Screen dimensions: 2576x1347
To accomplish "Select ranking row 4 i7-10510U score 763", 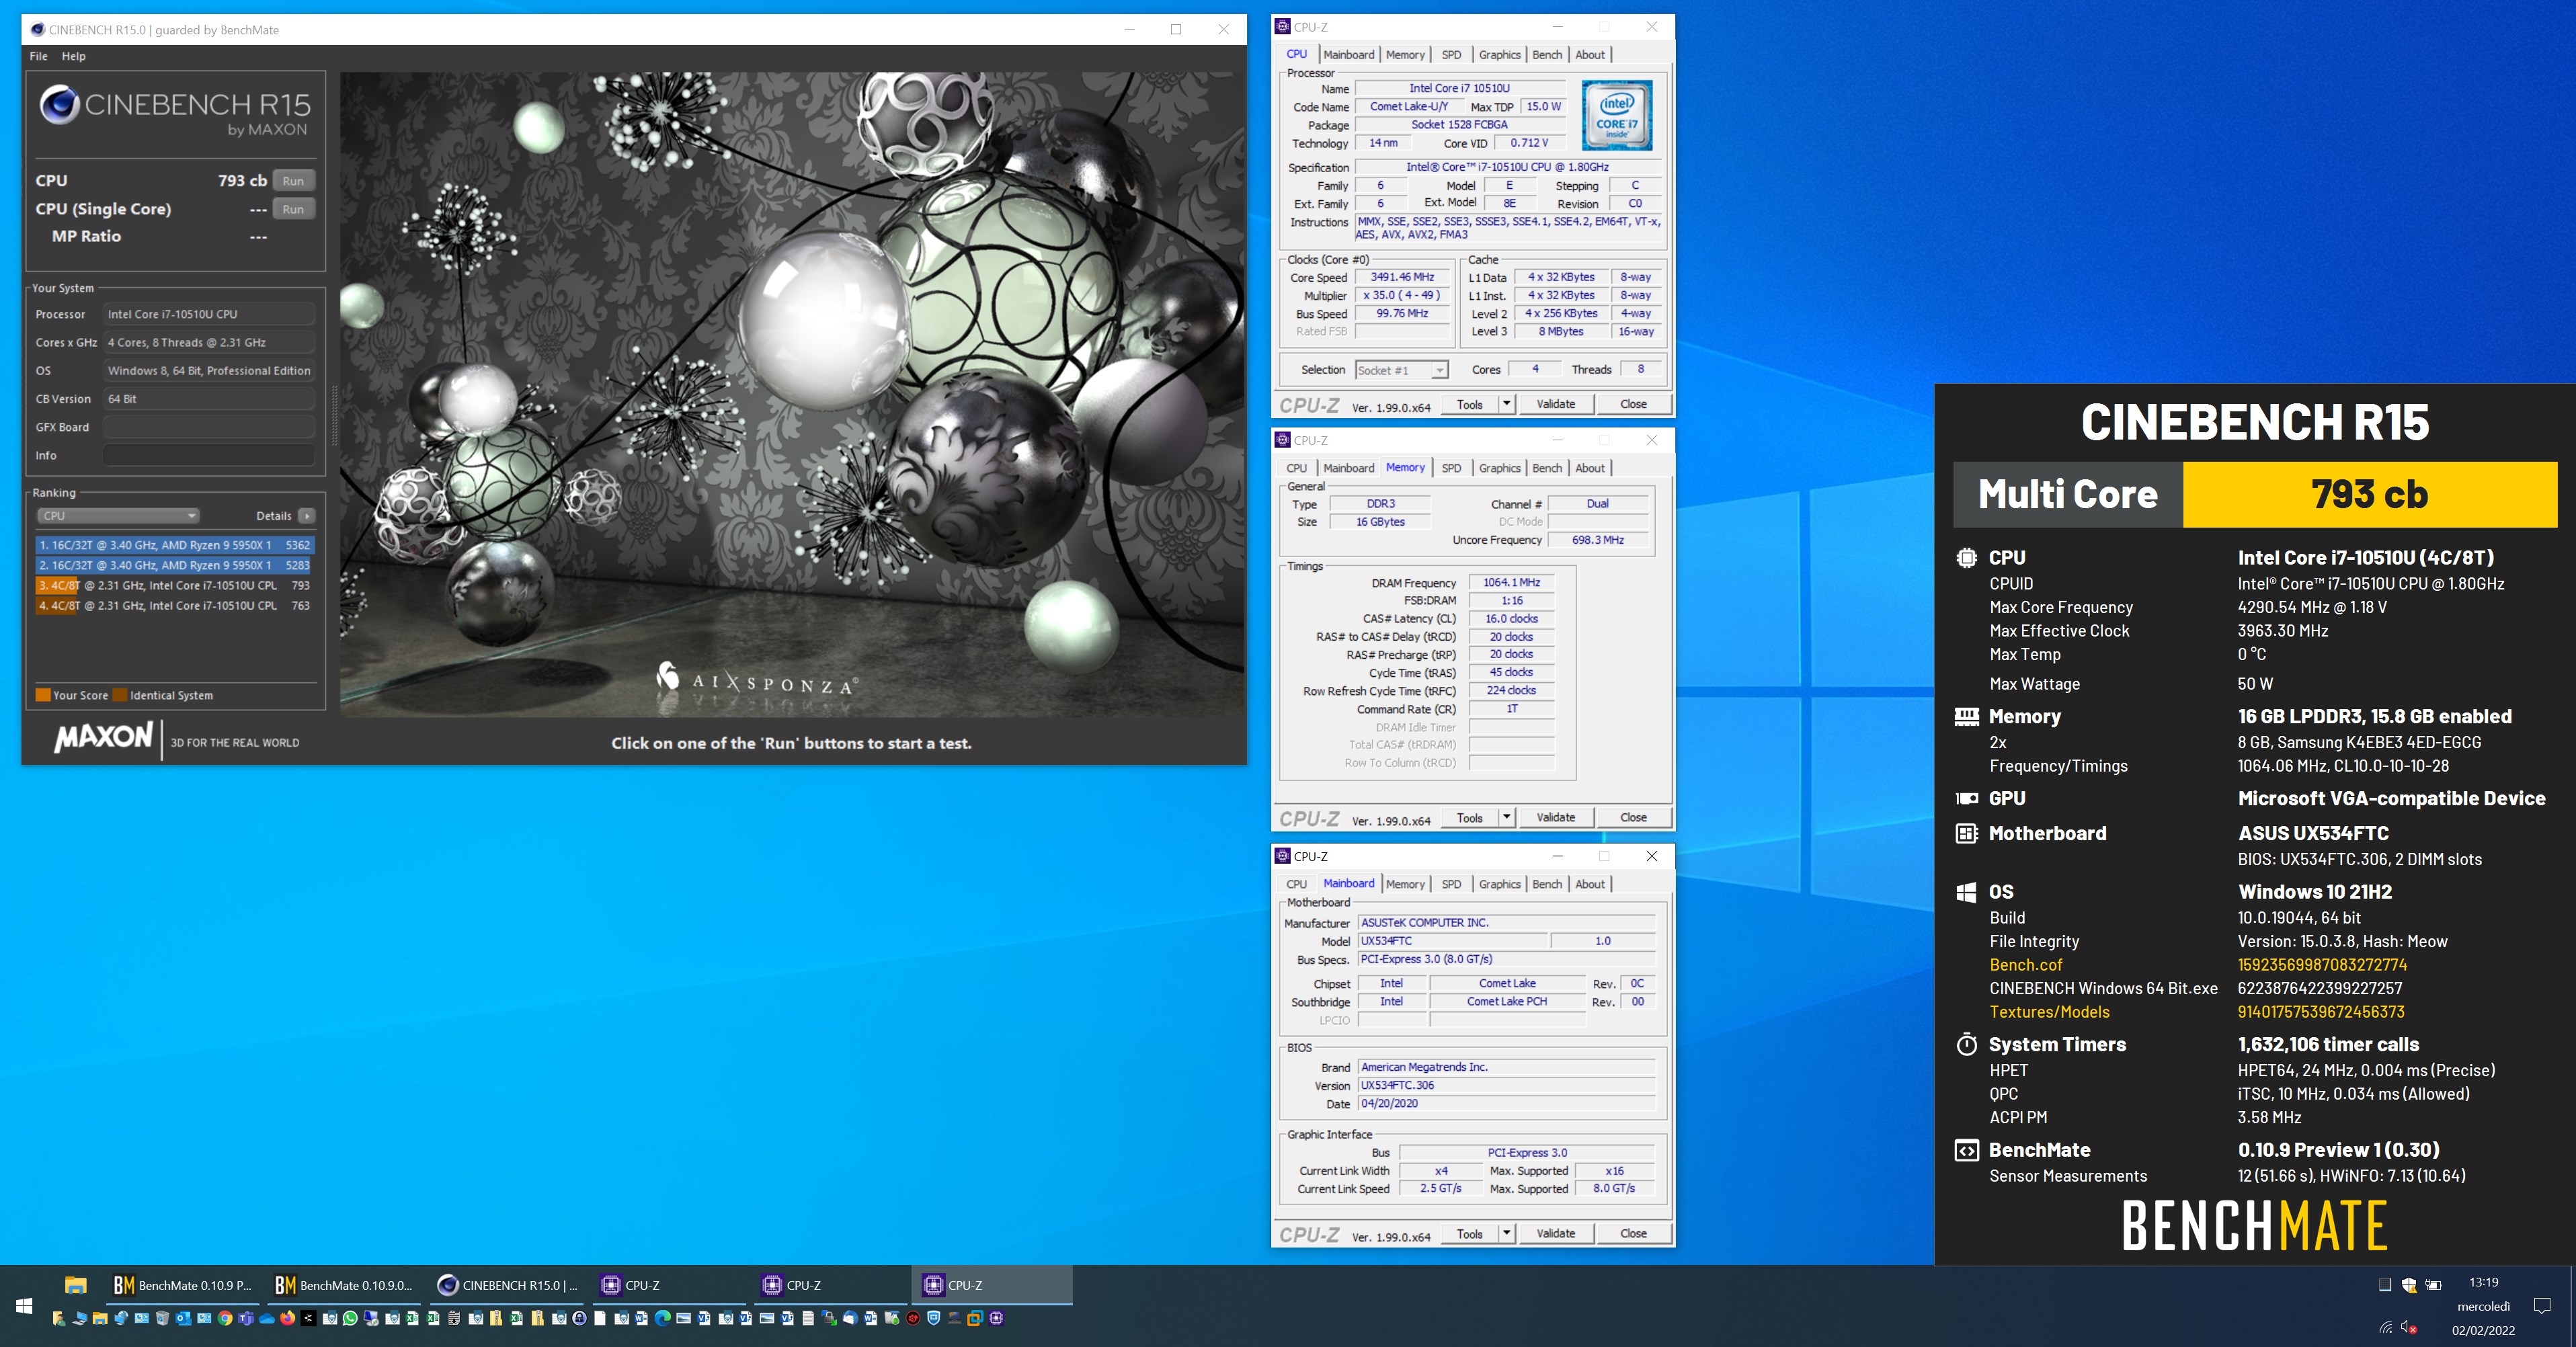I will [x=175, y=605].
